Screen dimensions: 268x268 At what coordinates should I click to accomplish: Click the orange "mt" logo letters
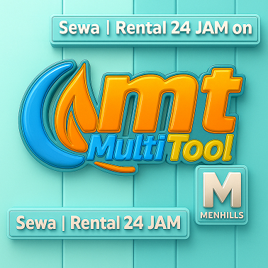coord(170,101)
